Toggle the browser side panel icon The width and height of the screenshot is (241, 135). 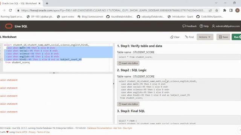pyautogui.click(x=231, y=10)
